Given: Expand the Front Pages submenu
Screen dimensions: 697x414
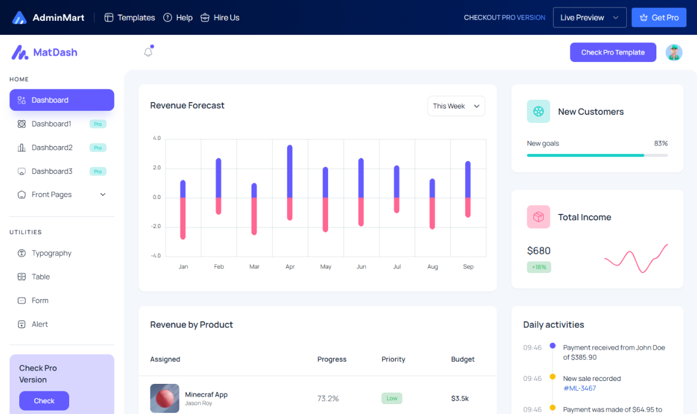Looking at the screenshot, I should 103,195.
